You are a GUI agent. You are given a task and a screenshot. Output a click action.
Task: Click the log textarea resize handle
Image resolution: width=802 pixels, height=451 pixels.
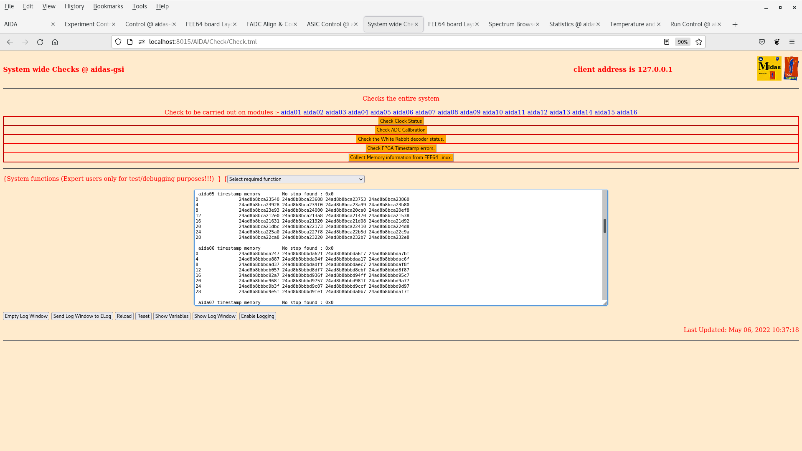[605, 303]
